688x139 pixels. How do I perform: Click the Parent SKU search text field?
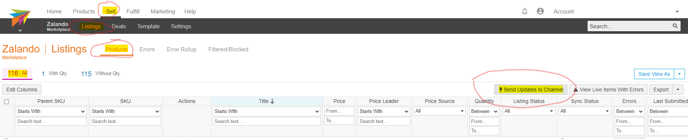(x=51, y=121)
